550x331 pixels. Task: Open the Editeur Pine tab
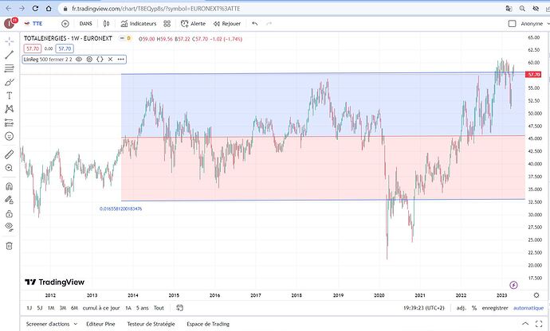[x=100, y=324]
